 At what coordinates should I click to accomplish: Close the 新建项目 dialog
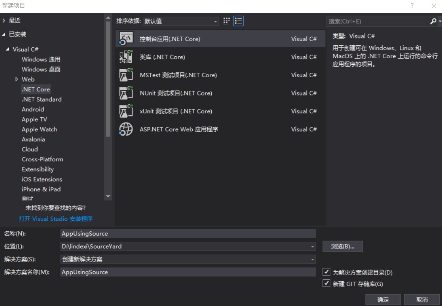(x=434, y=6)
